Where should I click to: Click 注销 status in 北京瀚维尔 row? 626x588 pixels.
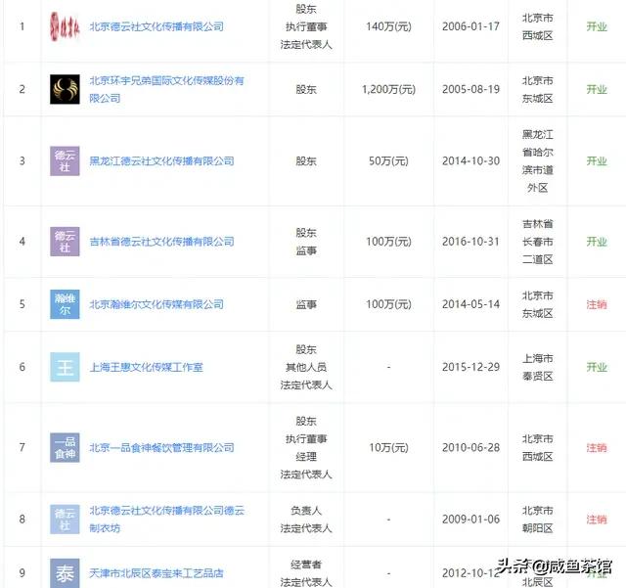597,305
